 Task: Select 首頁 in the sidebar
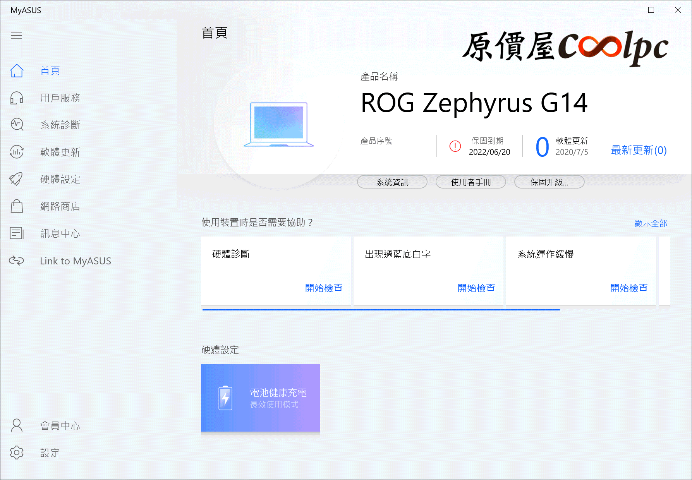point(50,70)
